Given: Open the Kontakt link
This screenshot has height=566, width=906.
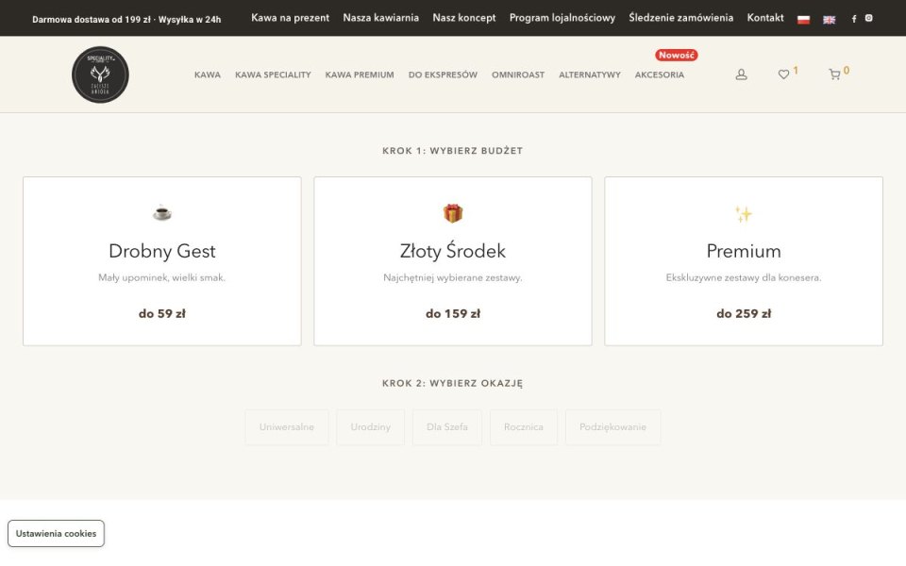Looking at the screenshot, I should coord(765,18).
